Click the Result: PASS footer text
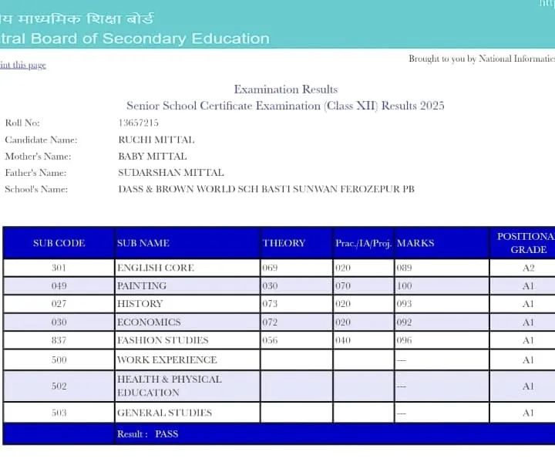 (147, 434)
